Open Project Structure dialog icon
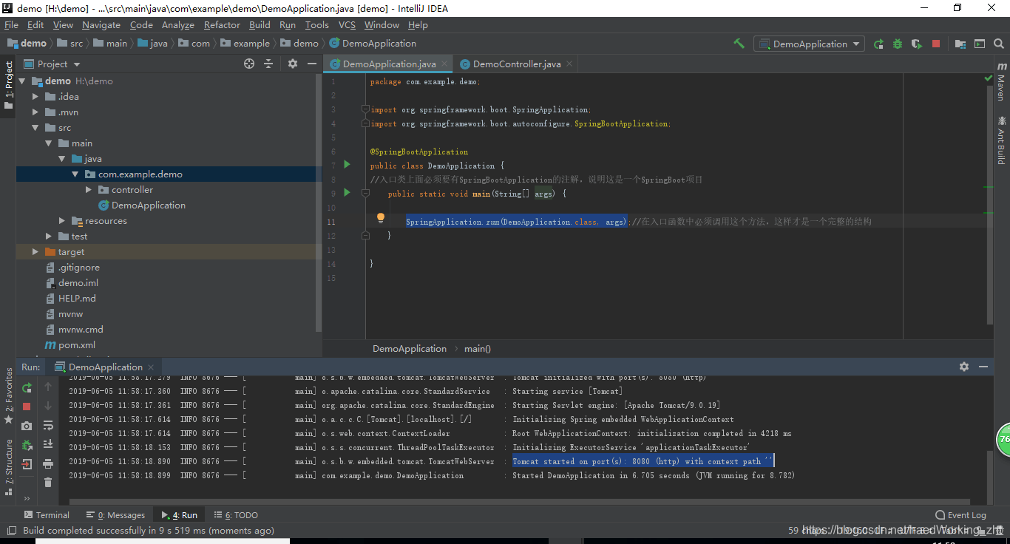This screenshot has width=1010, height=544. coord(960,44)
